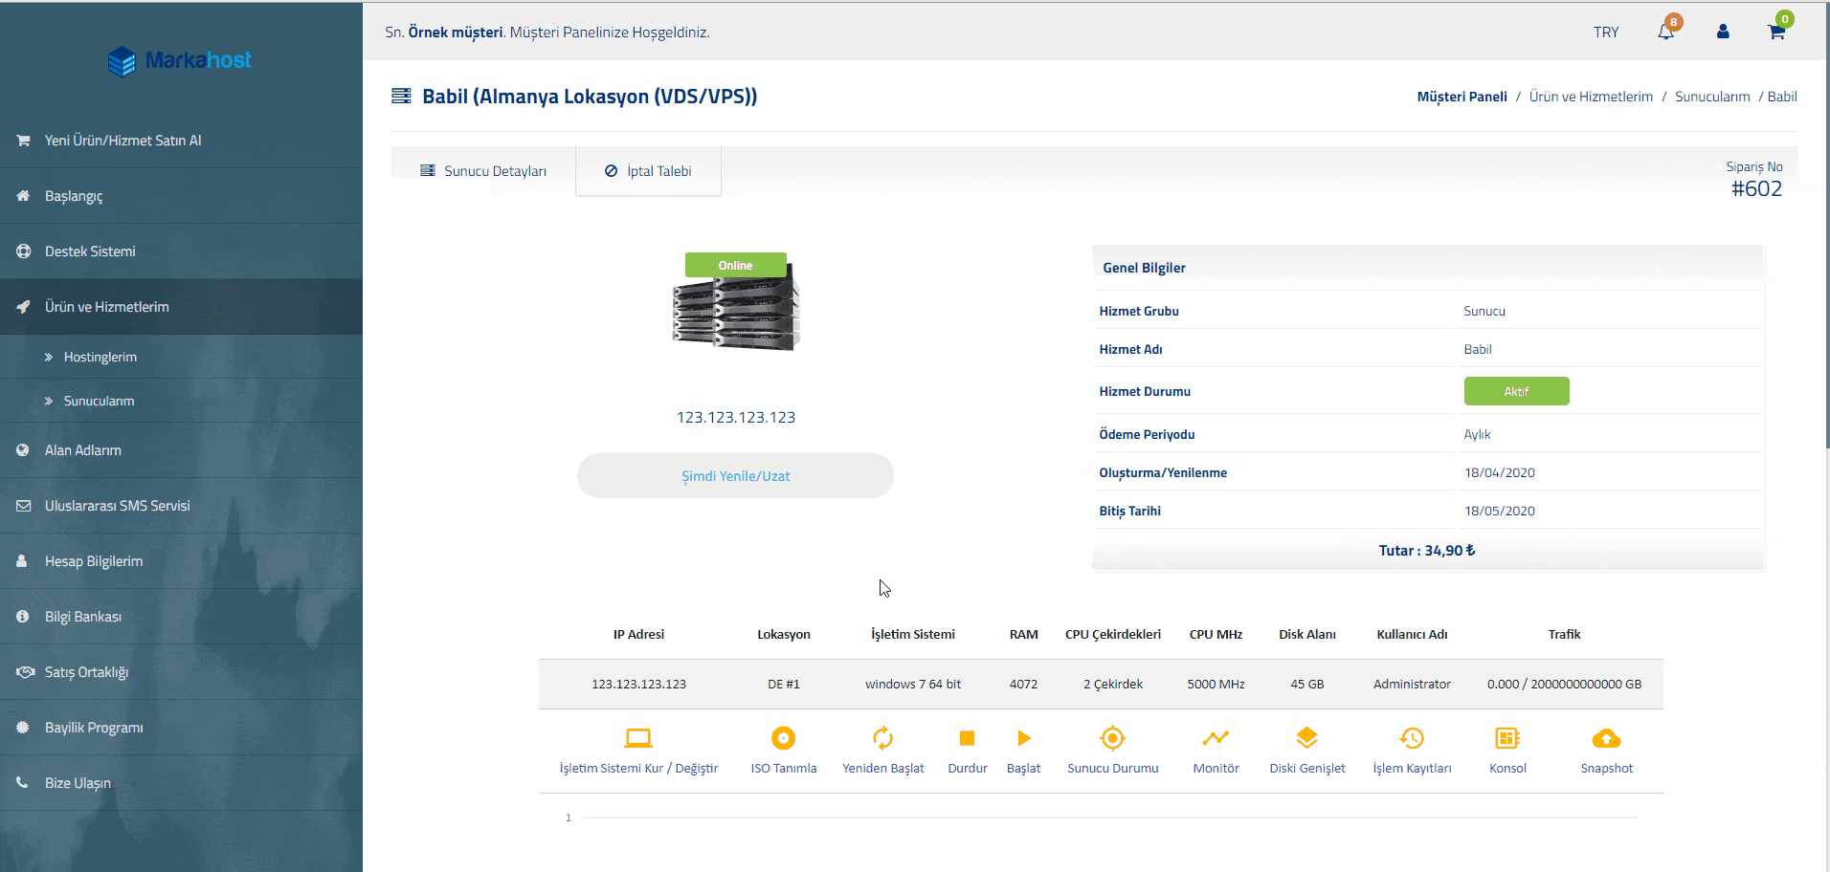The height and width of the screenshot is (872, 1830).
Task: Restart server with Yeniden Başlat icon
Action: tap(882, 738)
